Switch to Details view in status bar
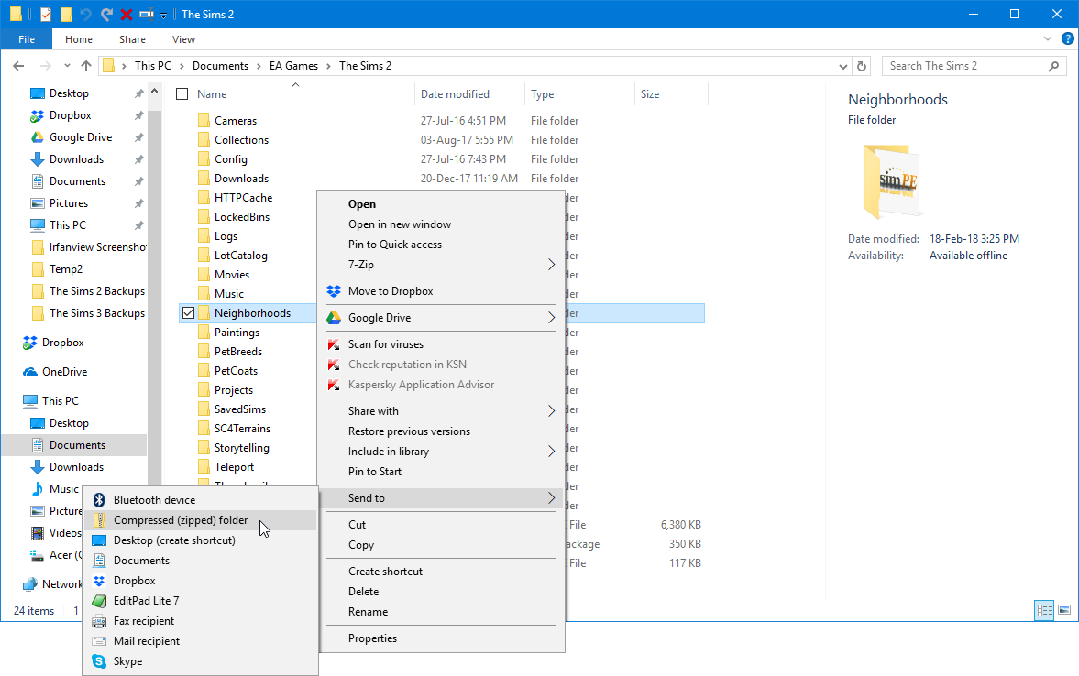This screenshot has height=676, width=1079. pos(1044,610)
